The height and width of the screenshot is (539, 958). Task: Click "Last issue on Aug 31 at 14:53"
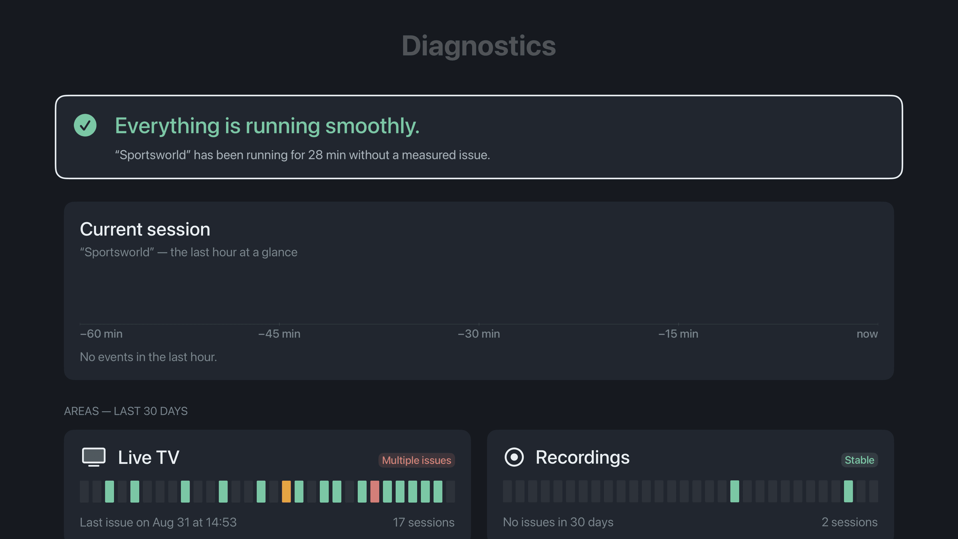[x=158, y=522]
